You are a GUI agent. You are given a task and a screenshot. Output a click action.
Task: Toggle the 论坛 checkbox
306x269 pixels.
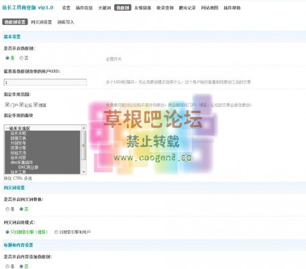[21, 104]
